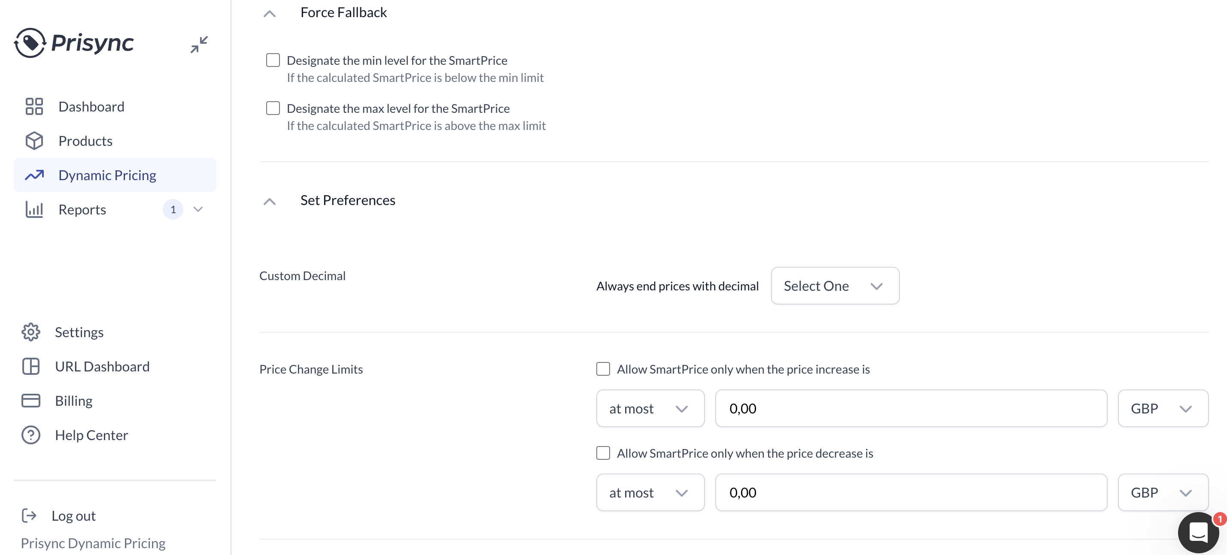Collapse the Force Fallback section

270,13
